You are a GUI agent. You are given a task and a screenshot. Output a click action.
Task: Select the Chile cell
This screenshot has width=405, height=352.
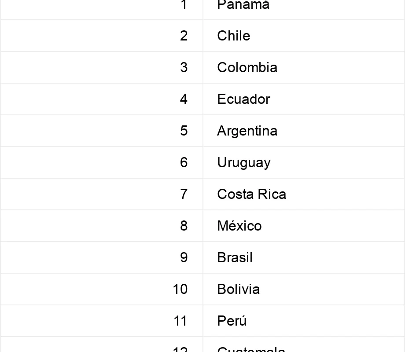(304, 36)
